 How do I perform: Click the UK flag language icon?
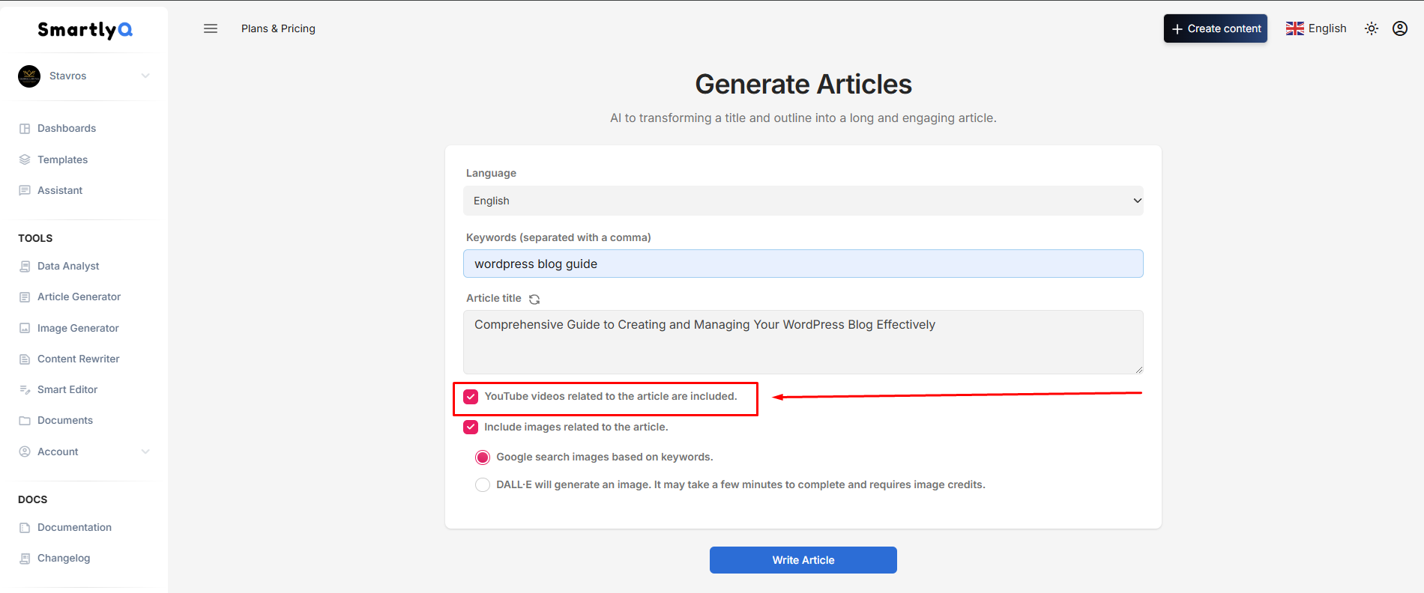tap(1295, 28)
